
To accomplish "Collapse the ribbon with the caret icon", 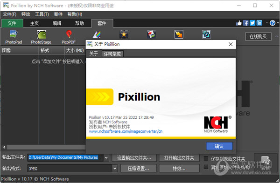I will pyautogui.click(x=267, y=23).
